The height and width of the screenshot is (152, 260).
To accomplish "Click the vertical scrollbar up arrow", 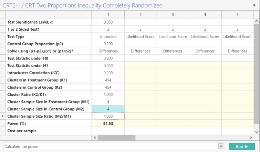I will tap(256, 21).
